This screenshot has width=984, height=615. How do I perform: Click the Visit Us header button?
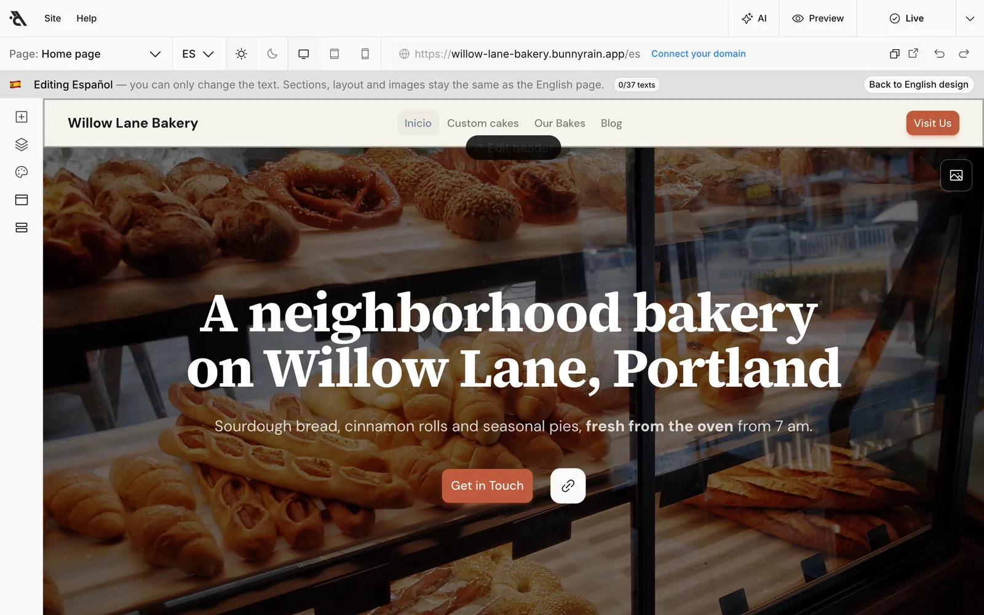point(933,123)
